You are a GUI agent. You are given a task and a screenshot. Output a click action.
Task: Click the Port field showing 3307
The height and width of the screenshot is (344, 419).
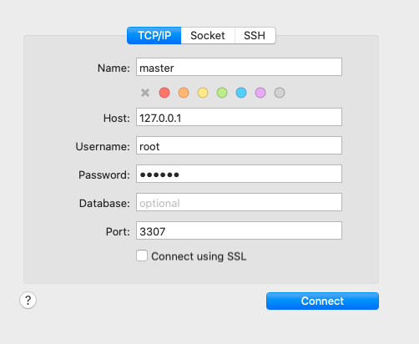pyautogui.click(x=239, y=230)
